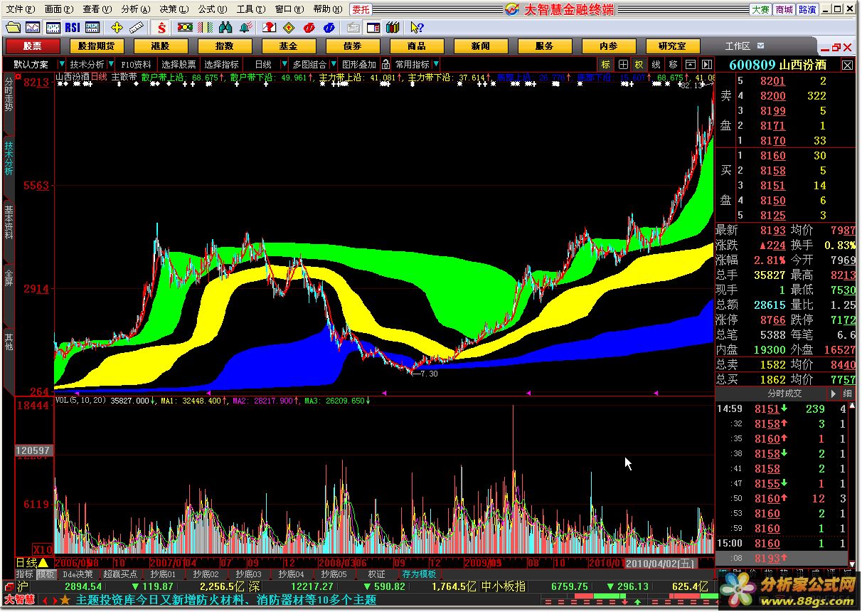The width and height of the screenshot is (862, 612).
Task: Click the striped color bars icon
Action: pos(205,28)
